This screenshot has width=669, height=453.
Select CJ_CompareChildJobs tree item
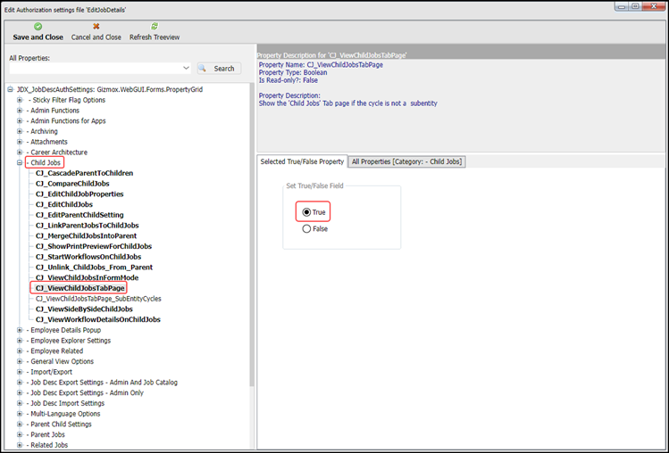[x=72, y=184]
